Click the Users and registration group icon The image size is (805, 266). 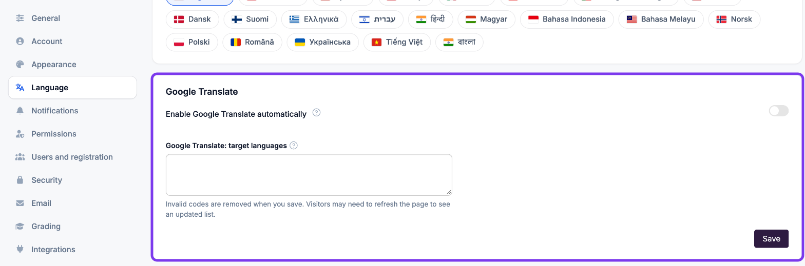point(20,157)
